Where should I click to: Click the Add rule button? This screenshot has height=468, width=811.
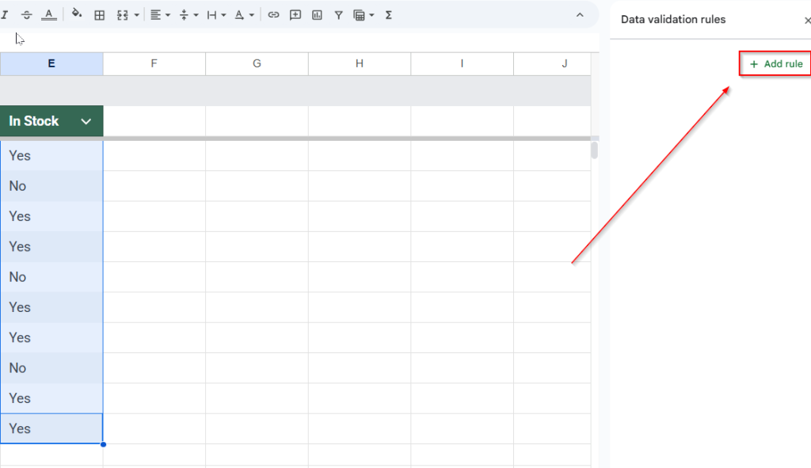click(774, 63)
